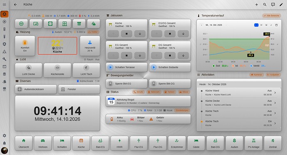Screen dimensions: 287x155
Task: Lower the Küche blind with down arrow
Action: tap(140, 34)
